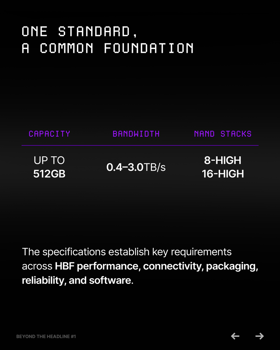Click the specifications establish key requirements sentence
This screenshot has width=280, height=350.
(x=127, y=252)
